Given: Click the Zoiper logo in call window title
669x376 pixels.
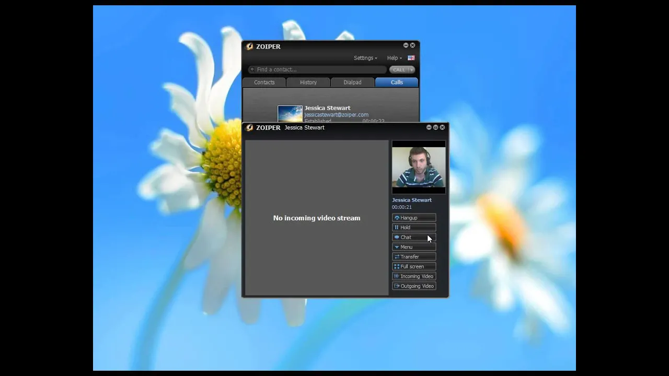Looking at the screenshot, I should tap(250, 127).
